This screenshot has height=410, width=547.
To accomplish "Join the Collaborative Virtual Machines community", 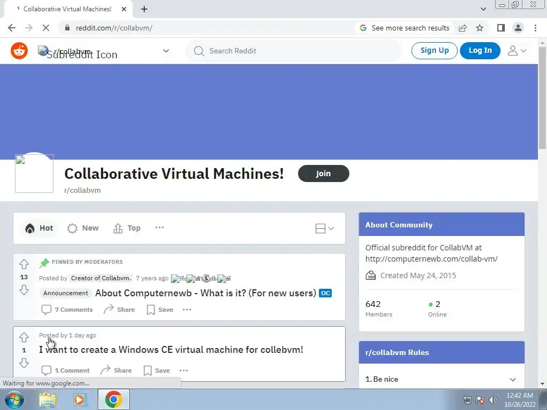I will 323,174.
